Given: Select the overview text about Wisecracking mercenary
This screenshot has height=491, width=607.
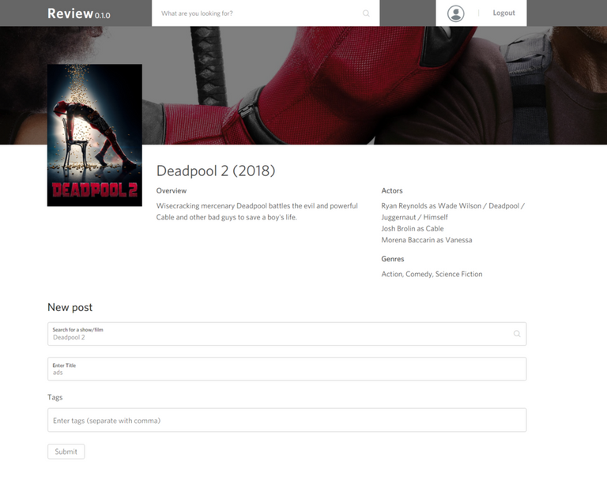Looking at the screenshot, I should point(257,212).
